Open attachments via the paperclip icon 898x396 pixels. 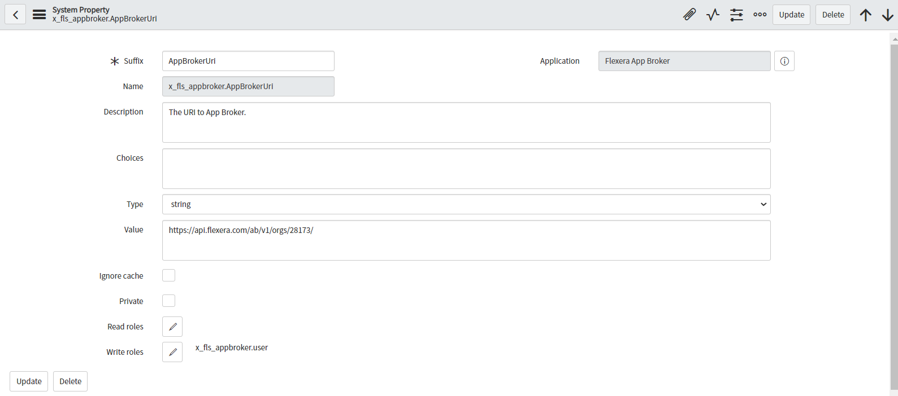pos(689,15)
